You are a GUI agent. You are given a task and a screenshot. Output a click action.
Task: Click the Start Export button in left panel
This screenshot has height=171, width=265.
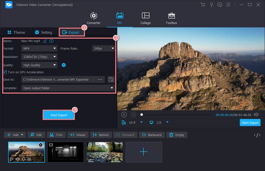(59, 115)
